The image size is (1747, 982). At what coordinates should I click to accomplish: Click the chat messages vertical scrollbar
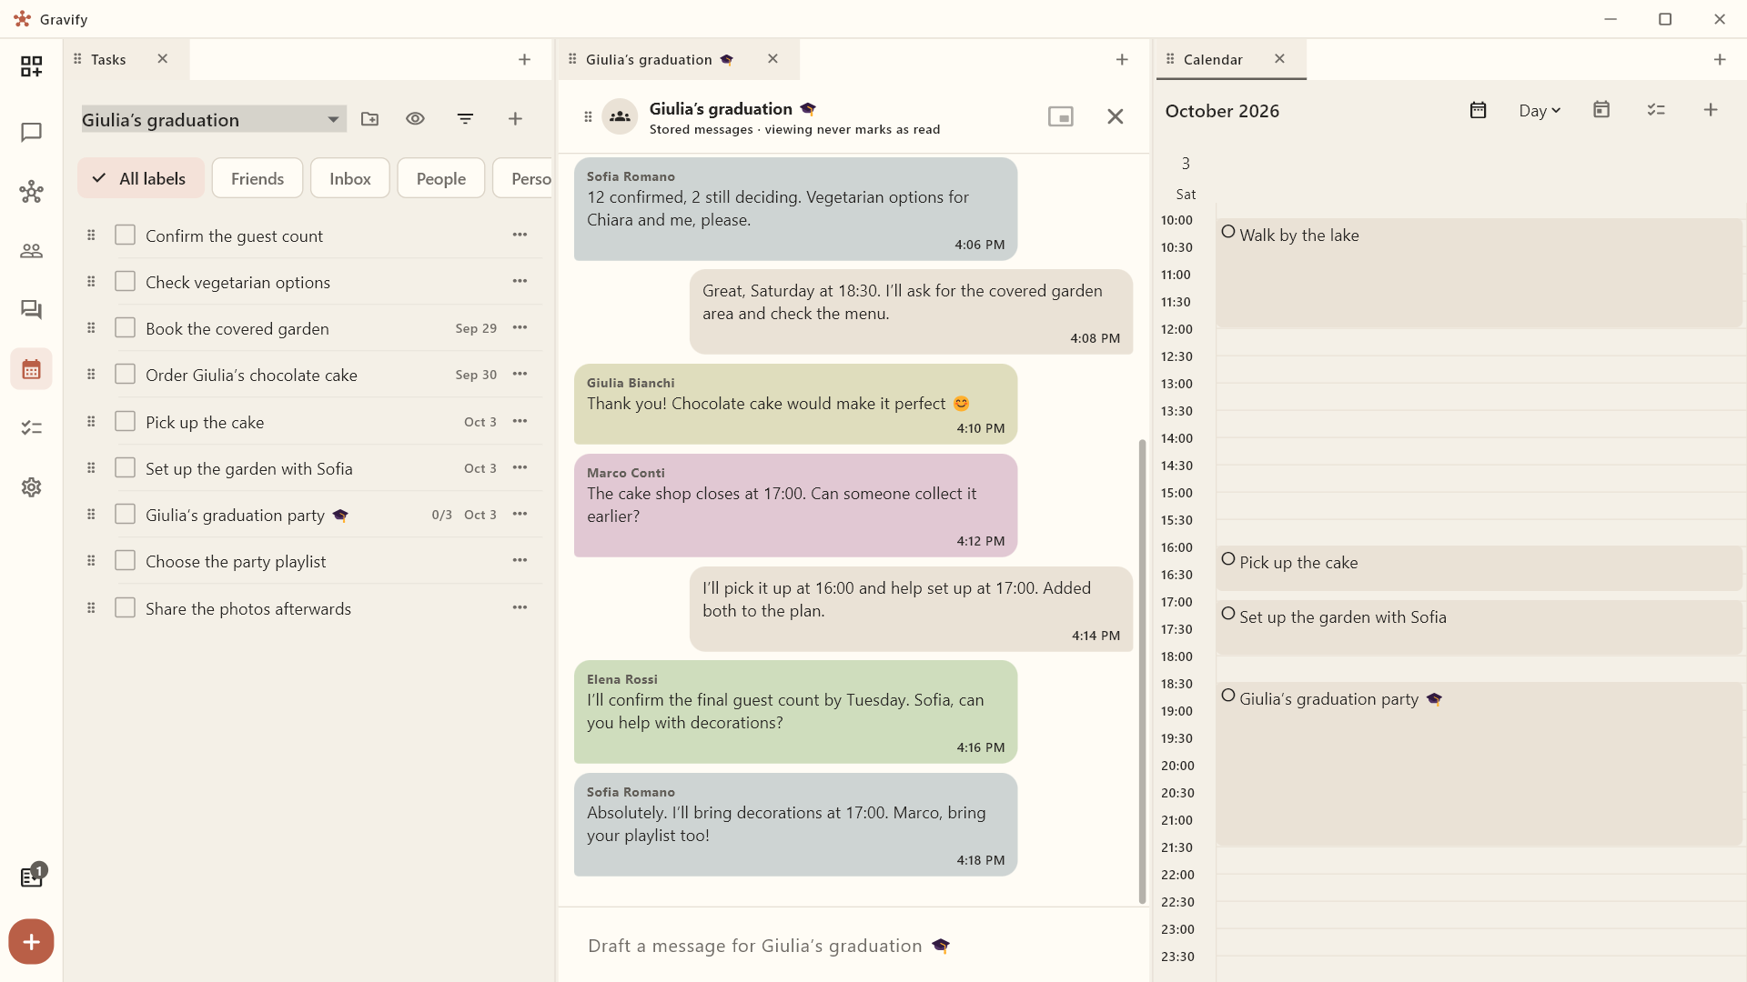point(1142,671)
